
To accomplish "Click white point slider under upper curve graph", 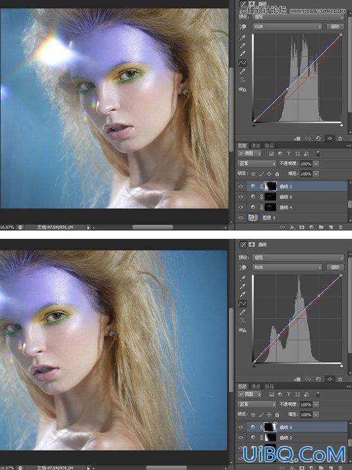I will 341,125.
